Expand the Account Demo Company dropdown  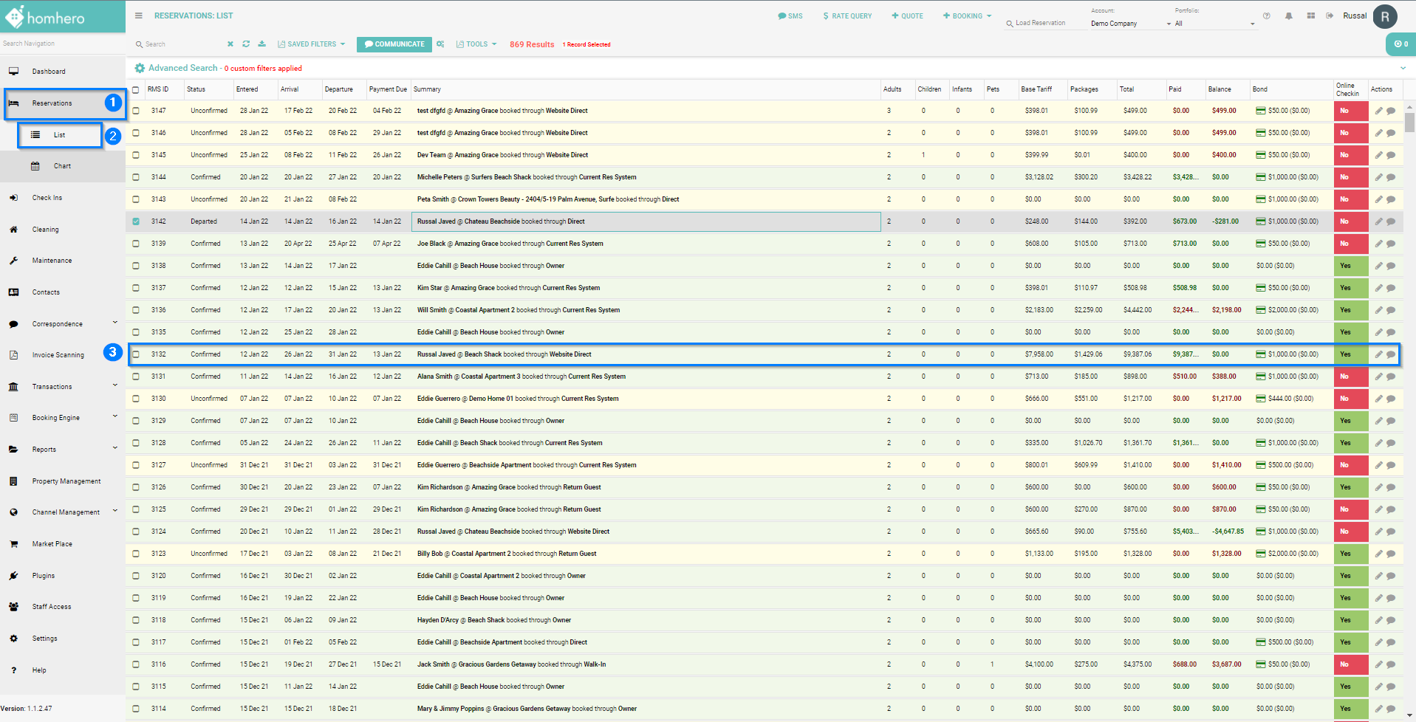(x=1130, y=24)
